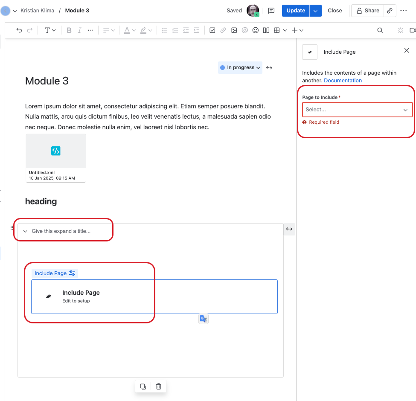
Task: Toggle italic formatting
Action: 79,30
